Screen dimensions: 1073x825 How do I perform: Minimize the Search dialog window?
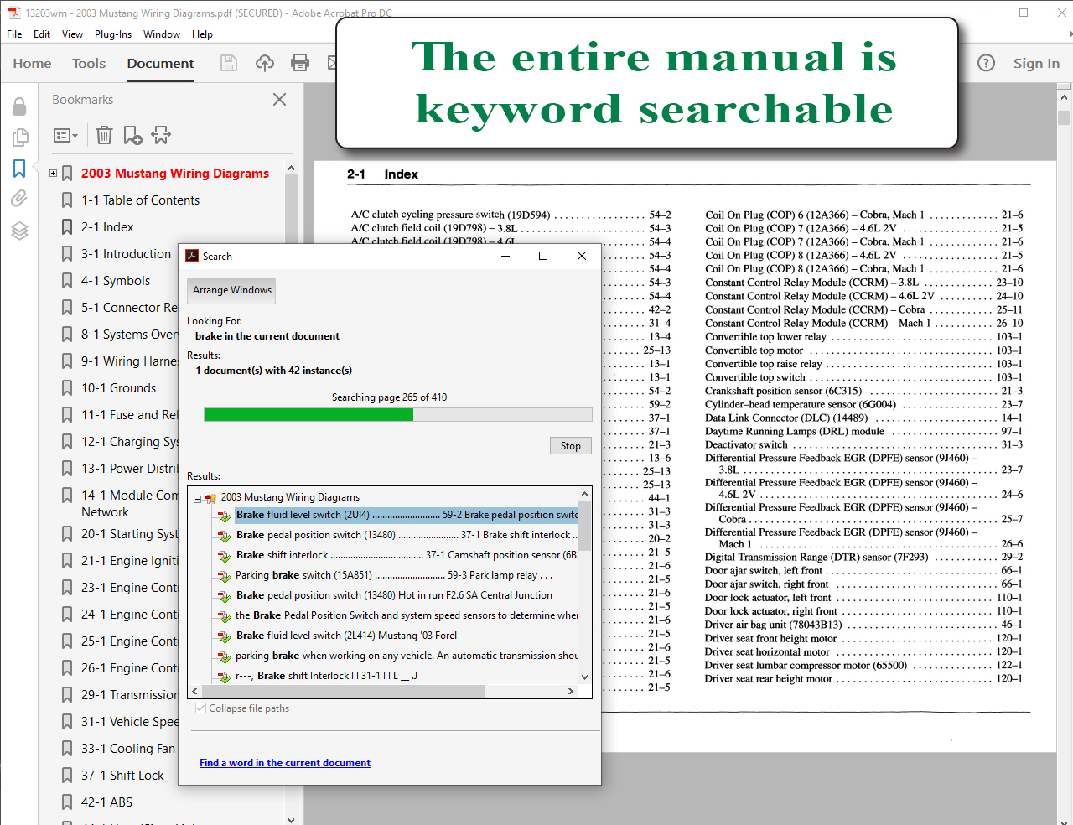(505, 256)
